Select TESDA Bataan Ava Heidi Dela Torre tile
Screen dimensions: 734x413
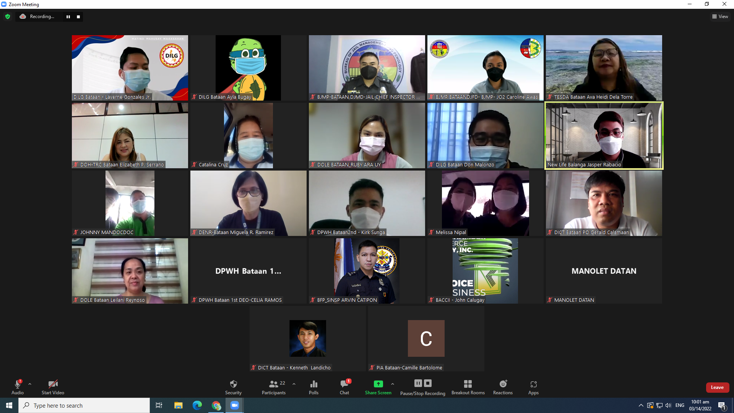click(x=604, y=68)
